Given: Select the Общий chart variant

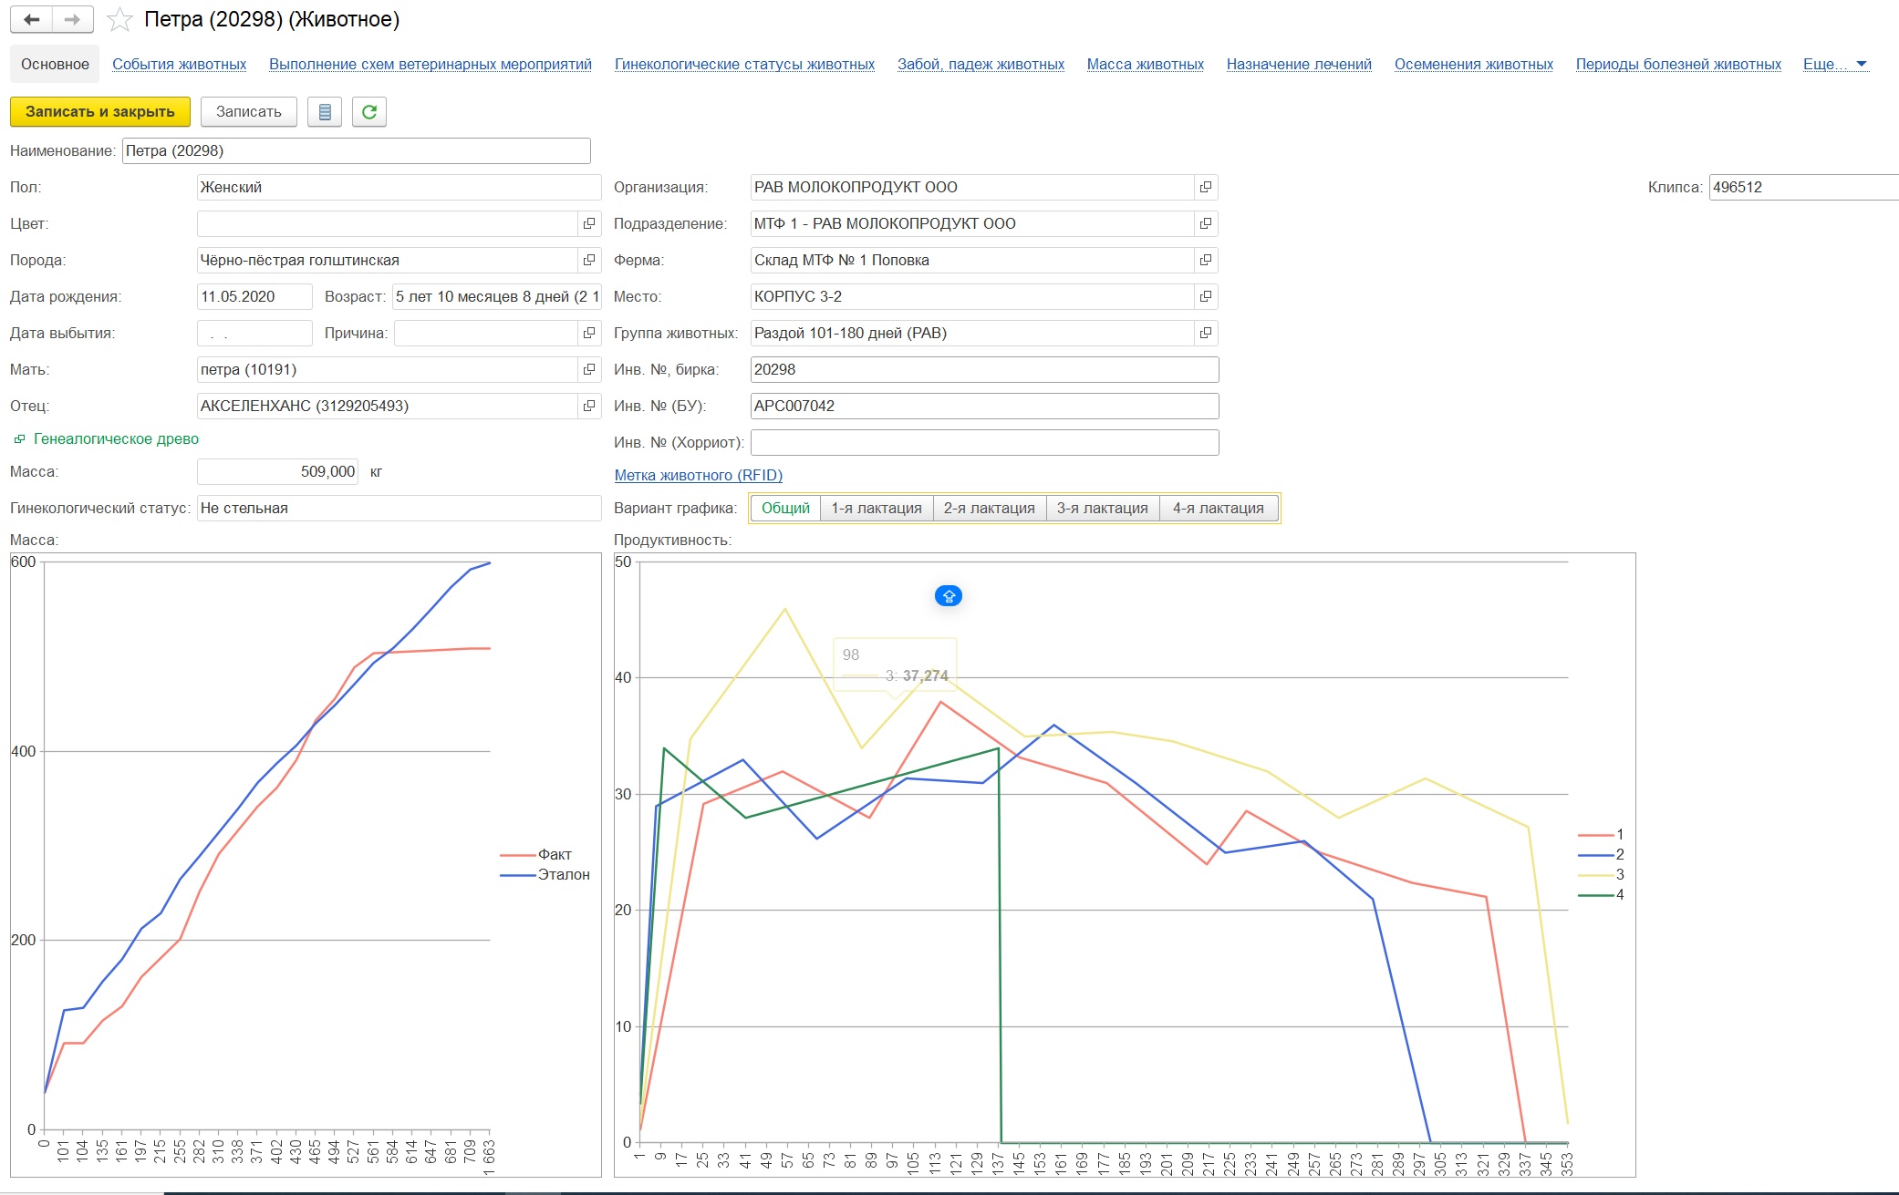Looking at the screenshot, I should [x=785, y=508].
